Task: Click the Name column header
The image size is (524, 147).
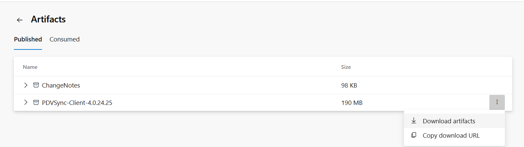Action: (x=30, y=67)
